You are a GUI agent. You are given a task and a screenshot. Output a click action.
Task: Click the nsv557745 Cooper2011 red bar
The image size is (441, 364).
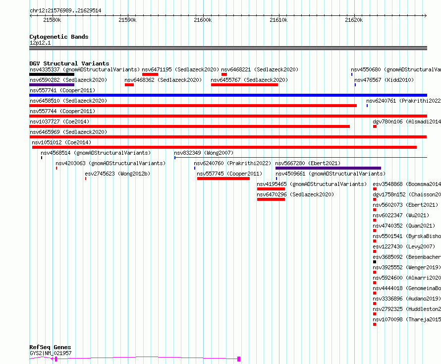click(223, 179)
